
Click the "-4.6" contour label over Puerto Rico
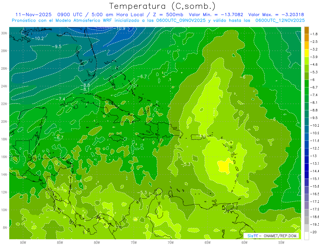coord(201,136)
